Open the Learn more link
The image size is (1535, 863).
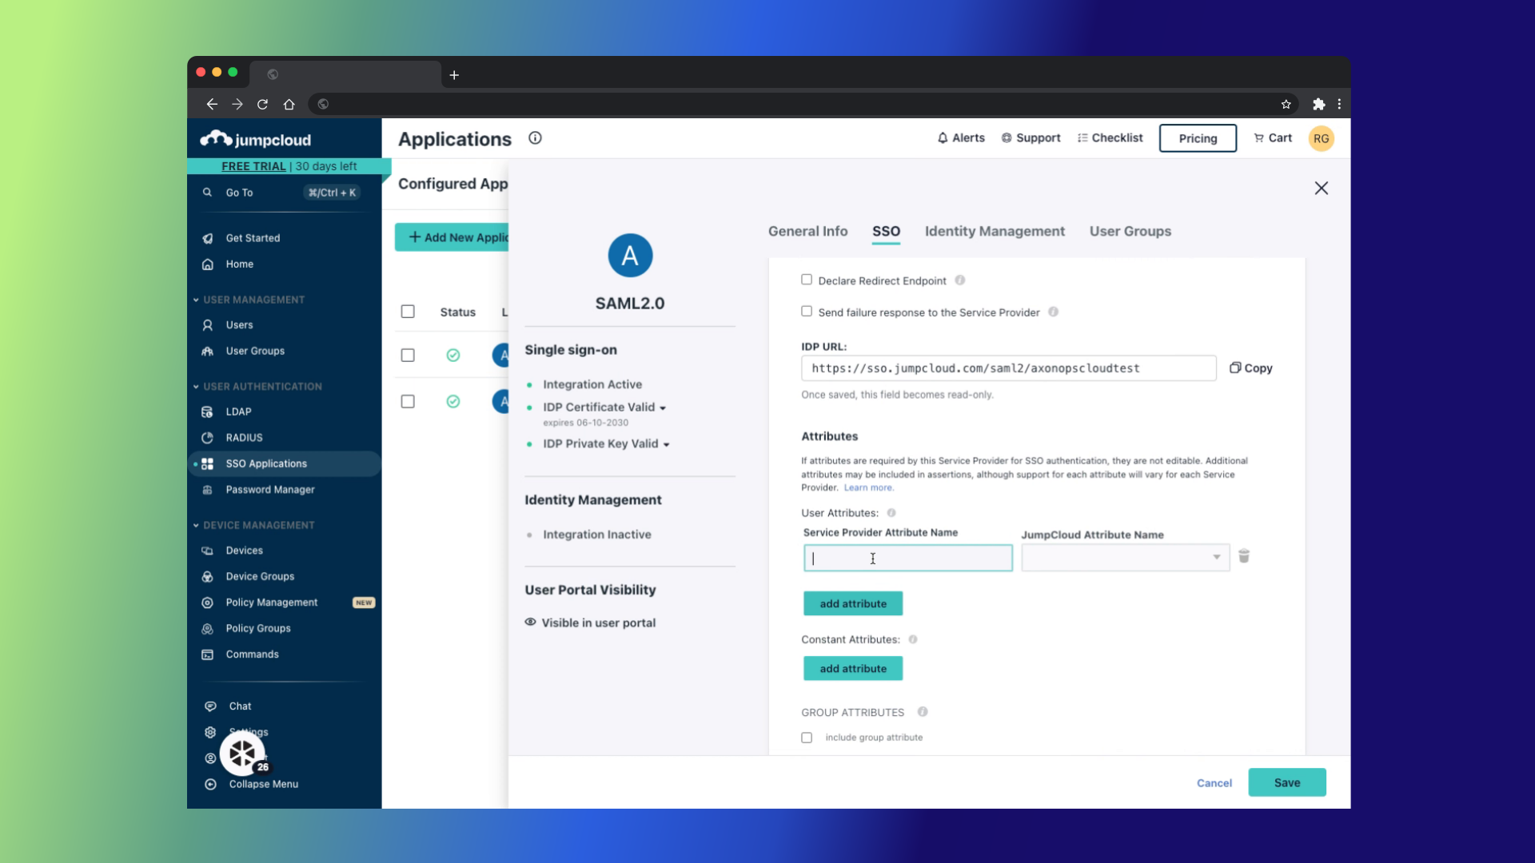pos(868,488)
